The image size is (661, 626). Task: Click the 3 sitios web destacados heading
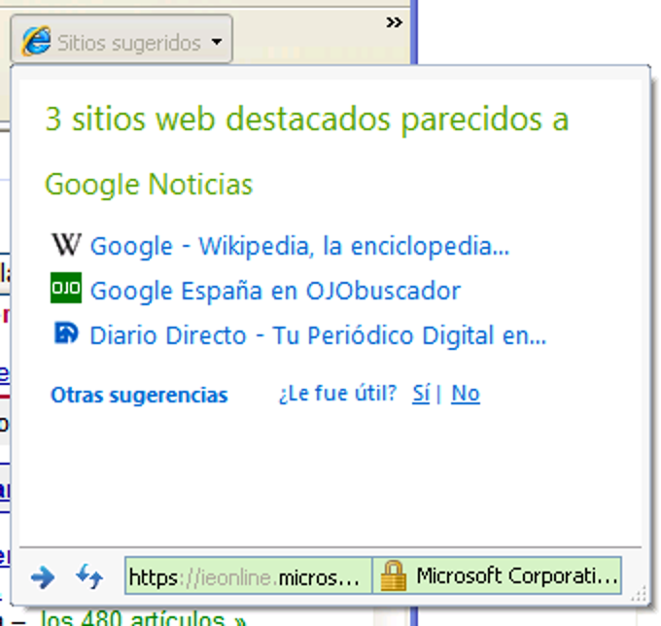(x=307, y=120)
